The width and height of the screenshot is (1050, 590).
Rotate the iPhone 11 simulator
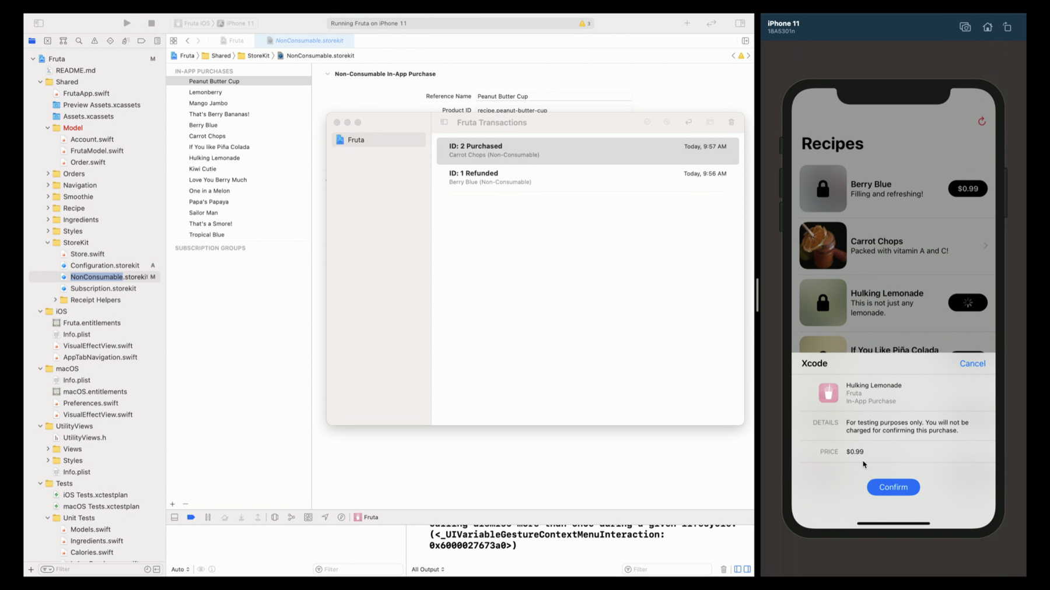point(1007,27)
